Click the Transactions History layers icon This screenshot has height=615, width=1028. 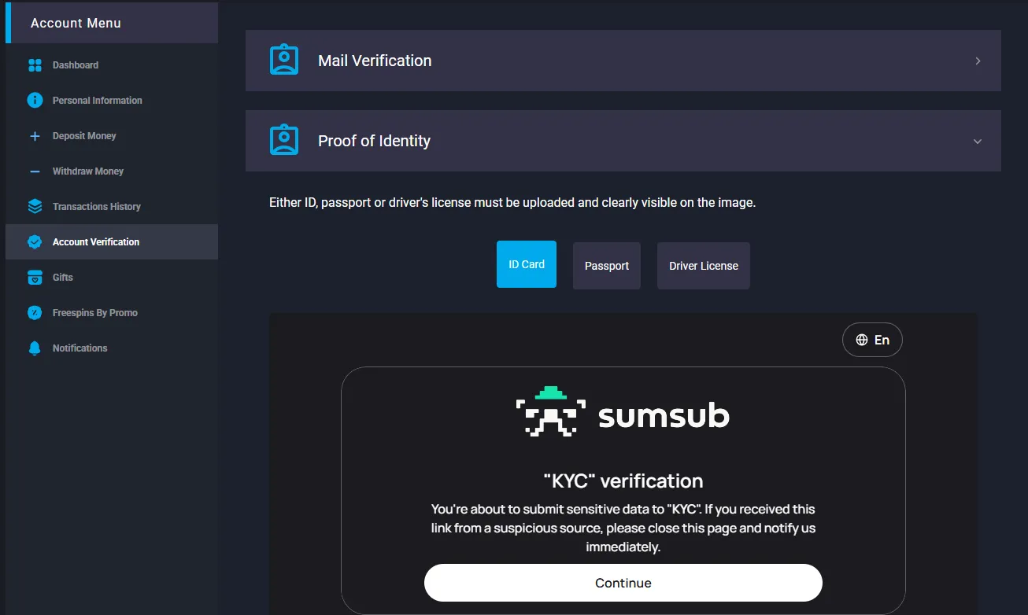coord(35,207)
